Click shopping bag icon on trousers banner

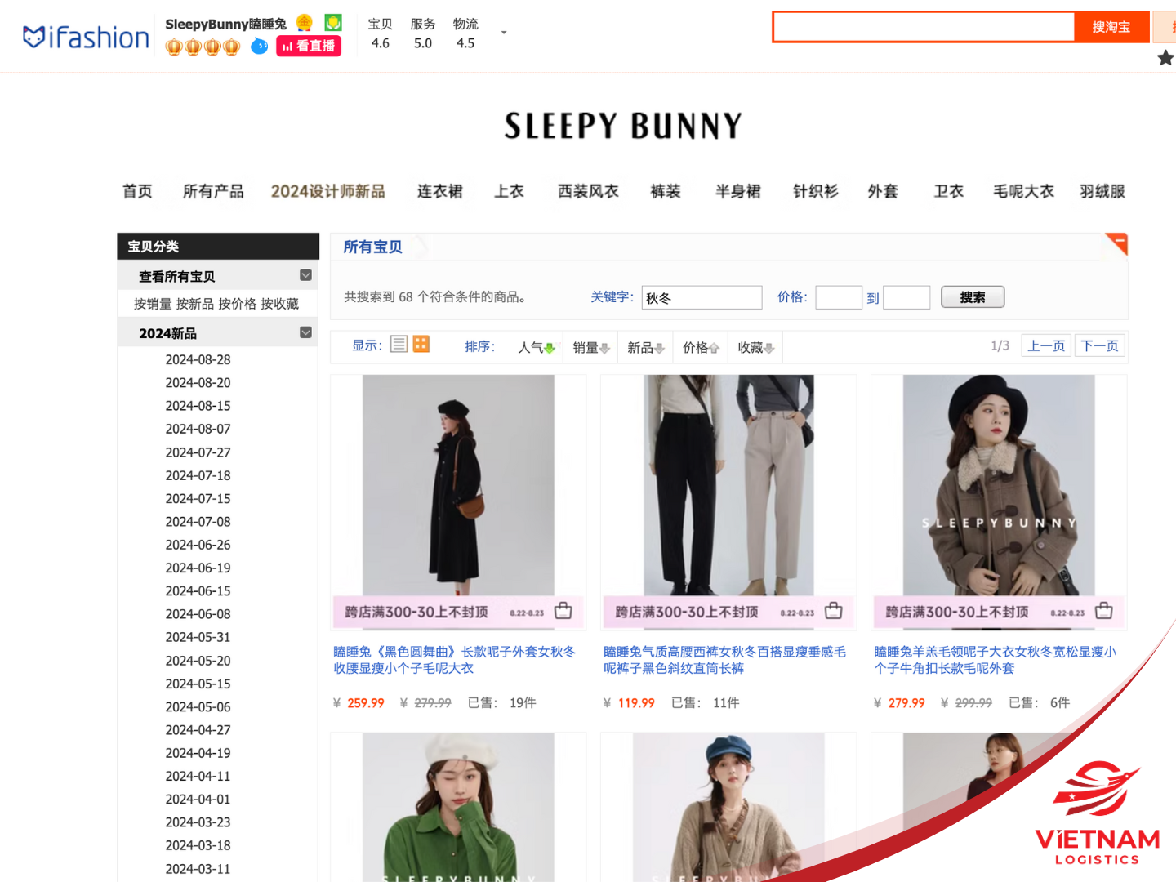point(834,611)
